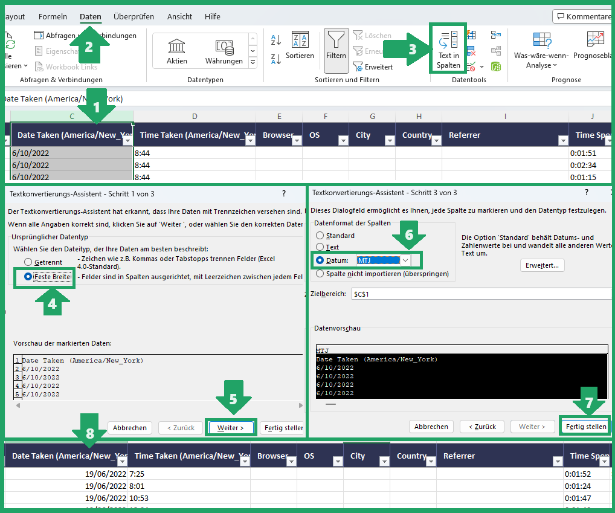Choose the Währungen data type
The height and width of the screenshot is (513, 615).
[224, 51]
